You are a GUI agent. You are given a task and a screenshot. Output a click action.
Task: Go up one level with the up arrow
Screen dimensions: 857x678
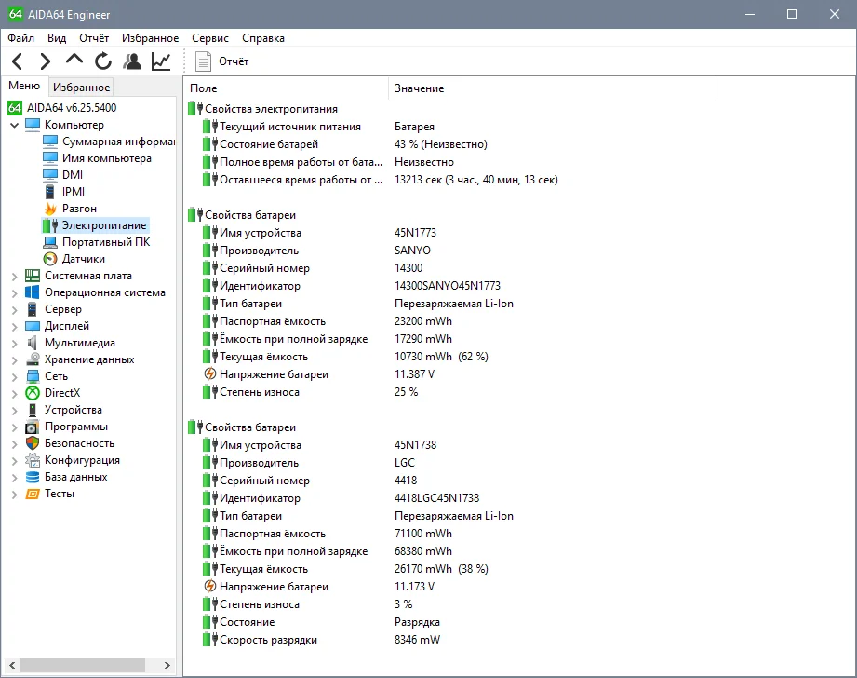point(74,61)
